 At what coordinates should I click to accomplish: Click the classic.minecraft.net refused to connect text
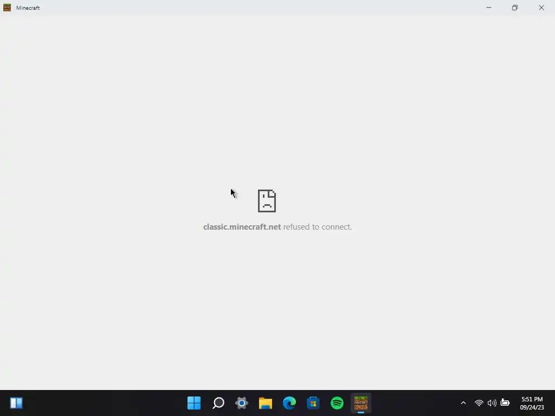pos(277,227)
